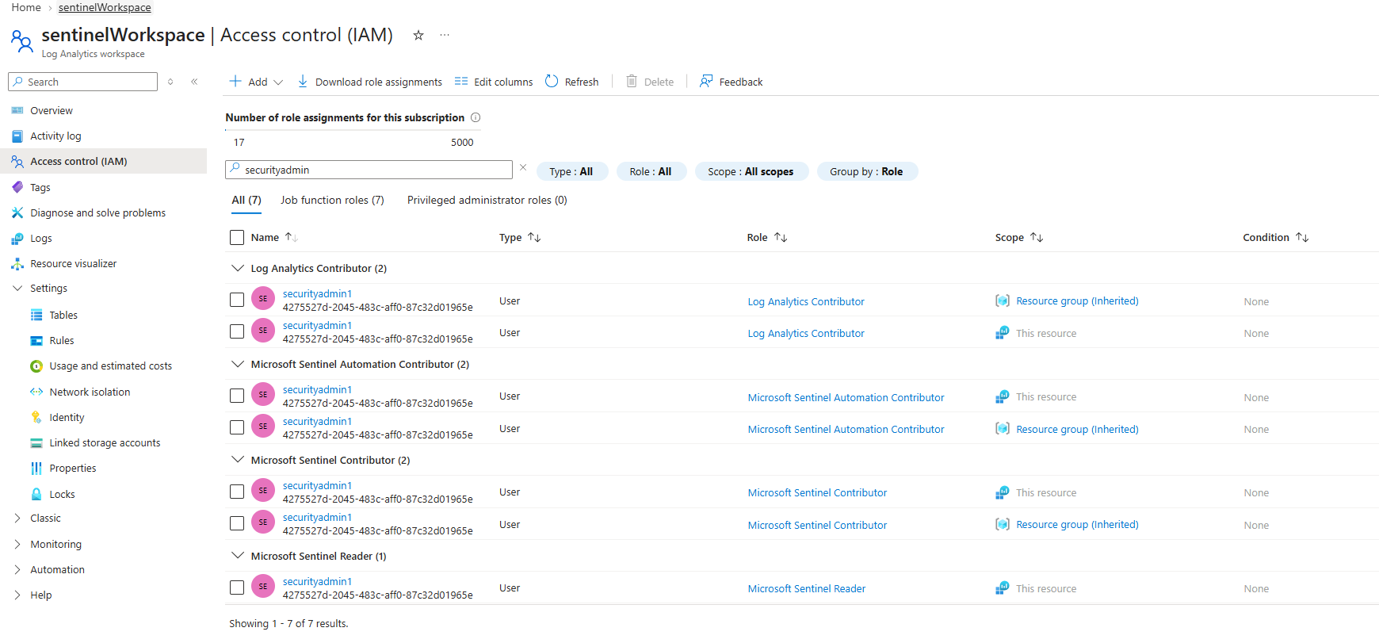This screenshot has height=643, width=1379.
Task: Open sentinelWorkspace breadcrumb link
Action: click(x=105, y=7)
